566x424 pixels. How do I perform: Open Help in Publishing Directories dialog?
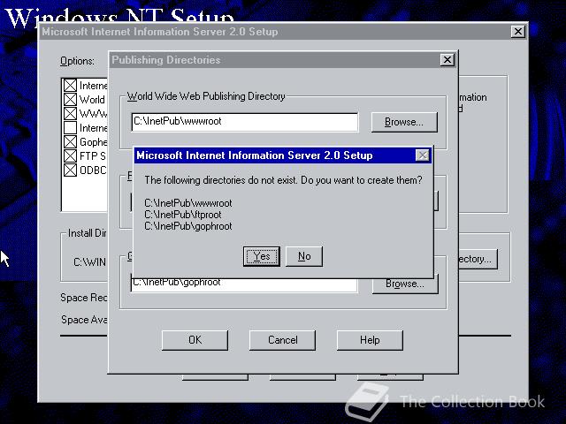[370, 340]
